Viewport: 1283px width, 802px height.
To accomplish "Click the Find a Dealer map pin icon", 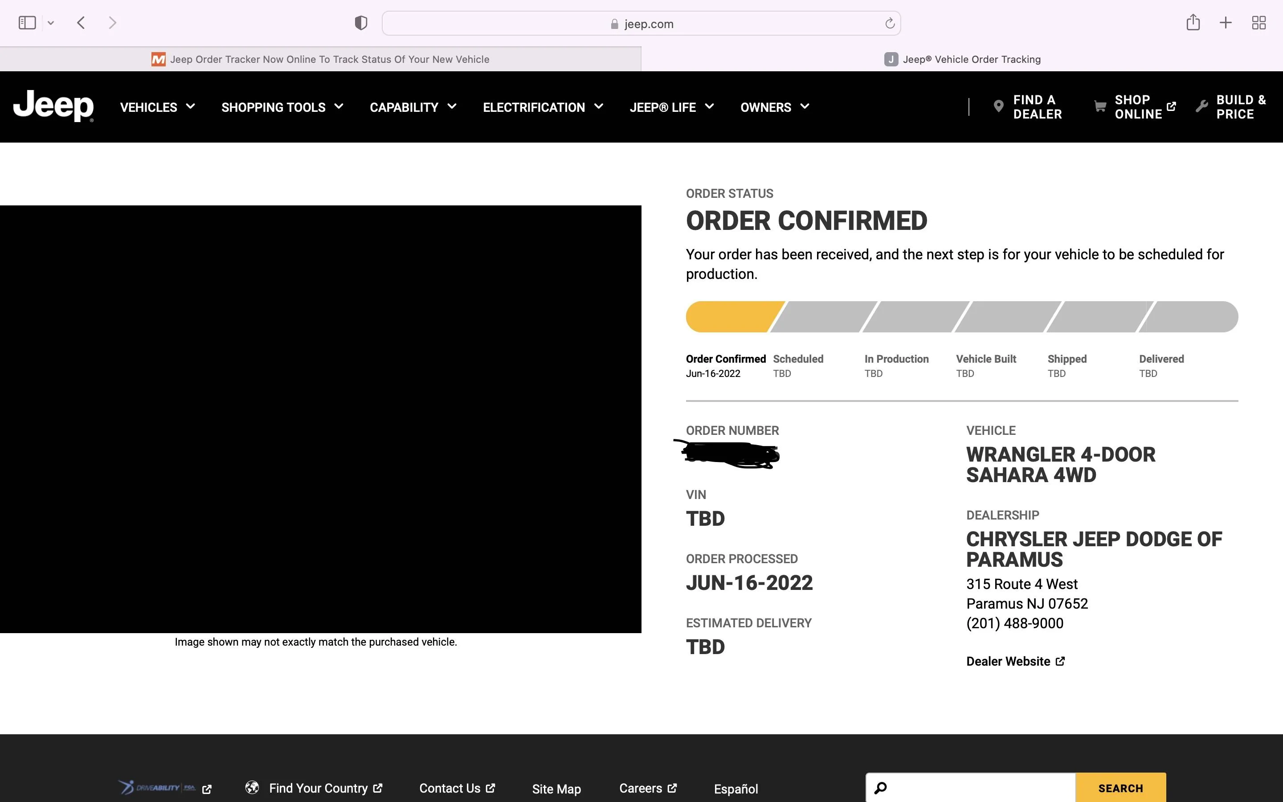I will [x=998, y=106].
